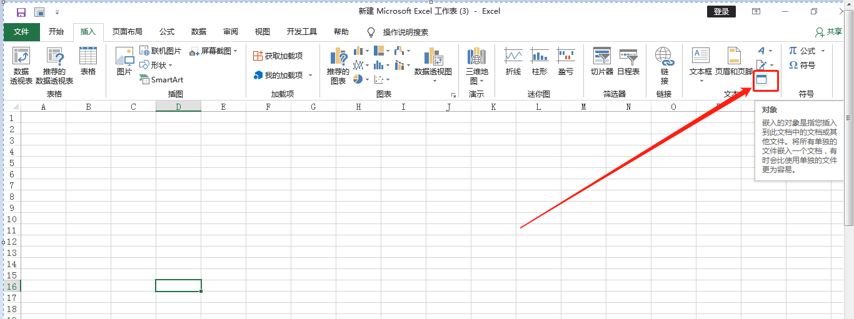Open 我的加载项 (My Add-ins)
Viewport: 854px width, 319px height.
(x=279, y=75)
